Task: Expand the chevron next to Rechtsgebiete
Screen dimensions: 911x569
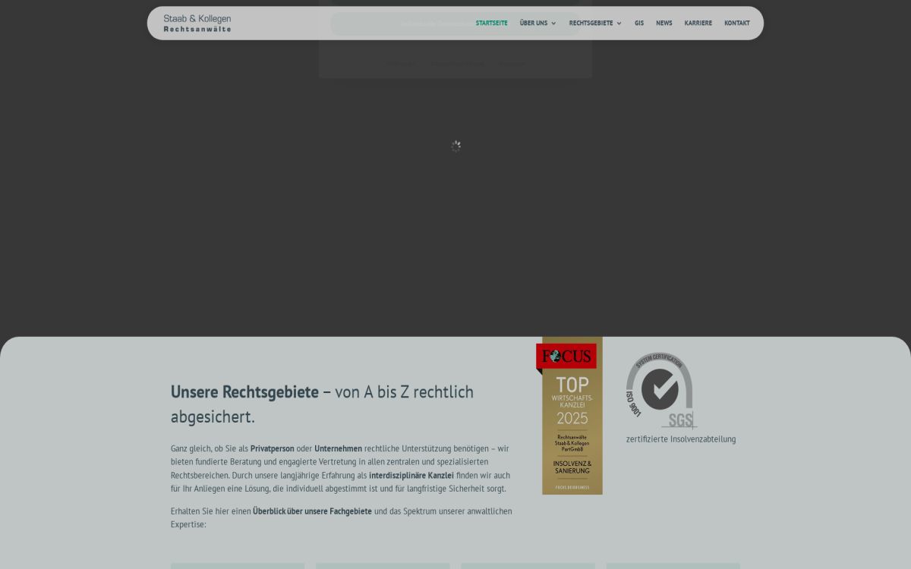Action: point(619,24)
